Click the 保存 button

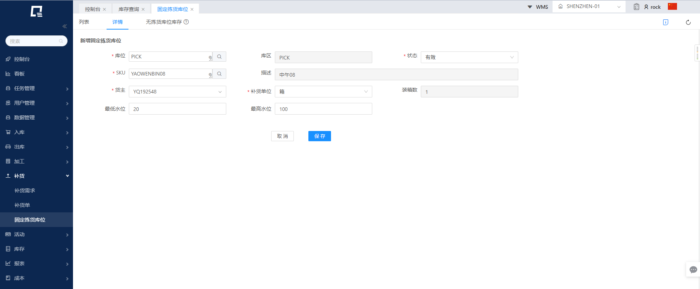[320, 136]
